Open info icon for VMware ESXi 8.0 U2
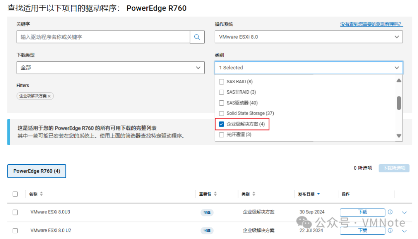Viewport: 418px width, 239px height. [x=390, y=230]
